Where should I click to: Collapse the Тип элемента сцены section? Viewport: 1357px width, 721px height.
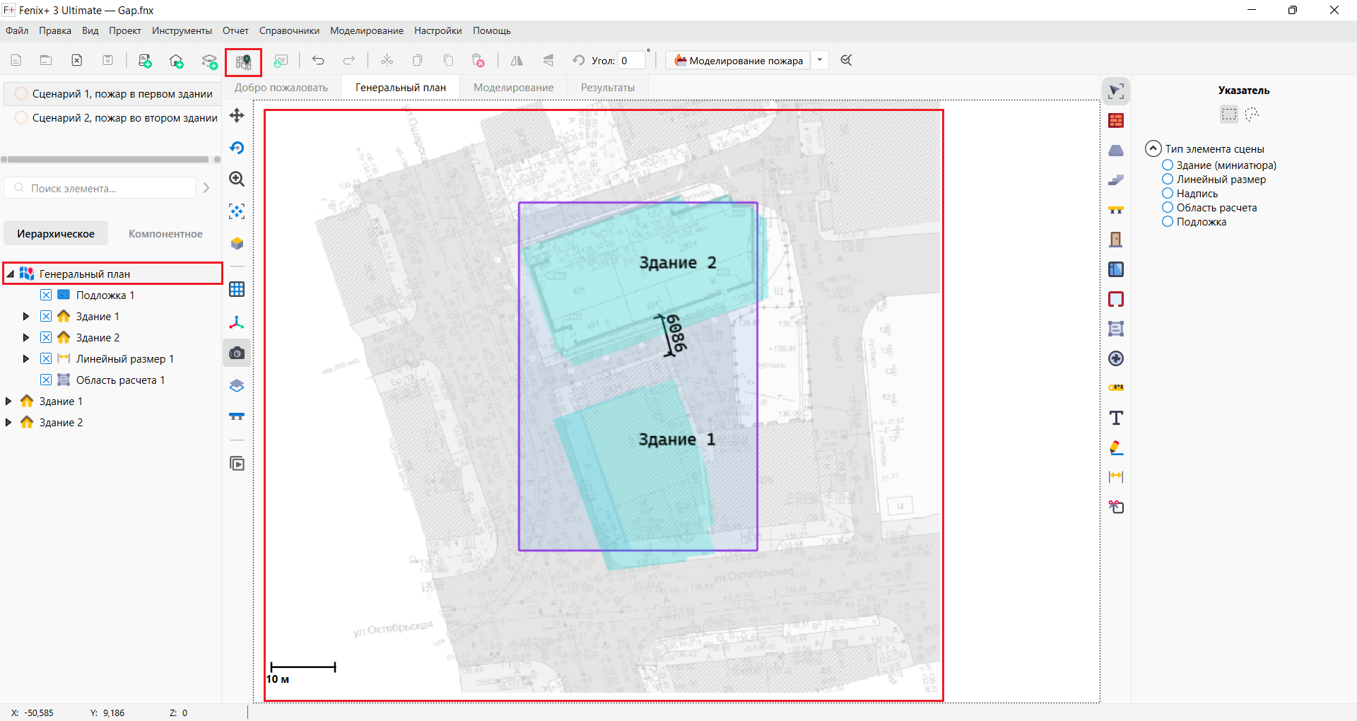coord(1153,149)
